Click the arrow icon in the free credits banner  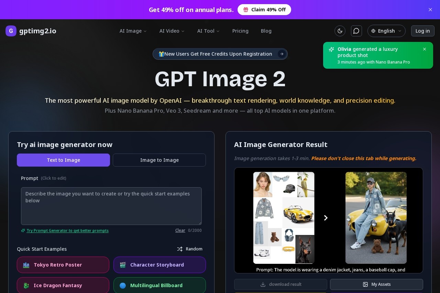(x=282, y=54)
